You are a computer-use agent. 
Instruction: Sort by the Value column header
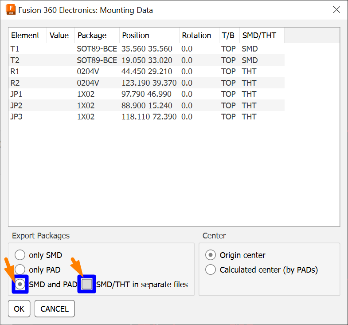click(x=61, y=36)
